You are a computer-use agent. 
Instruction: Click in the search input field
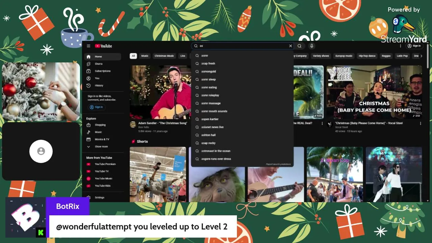(243, 46)
